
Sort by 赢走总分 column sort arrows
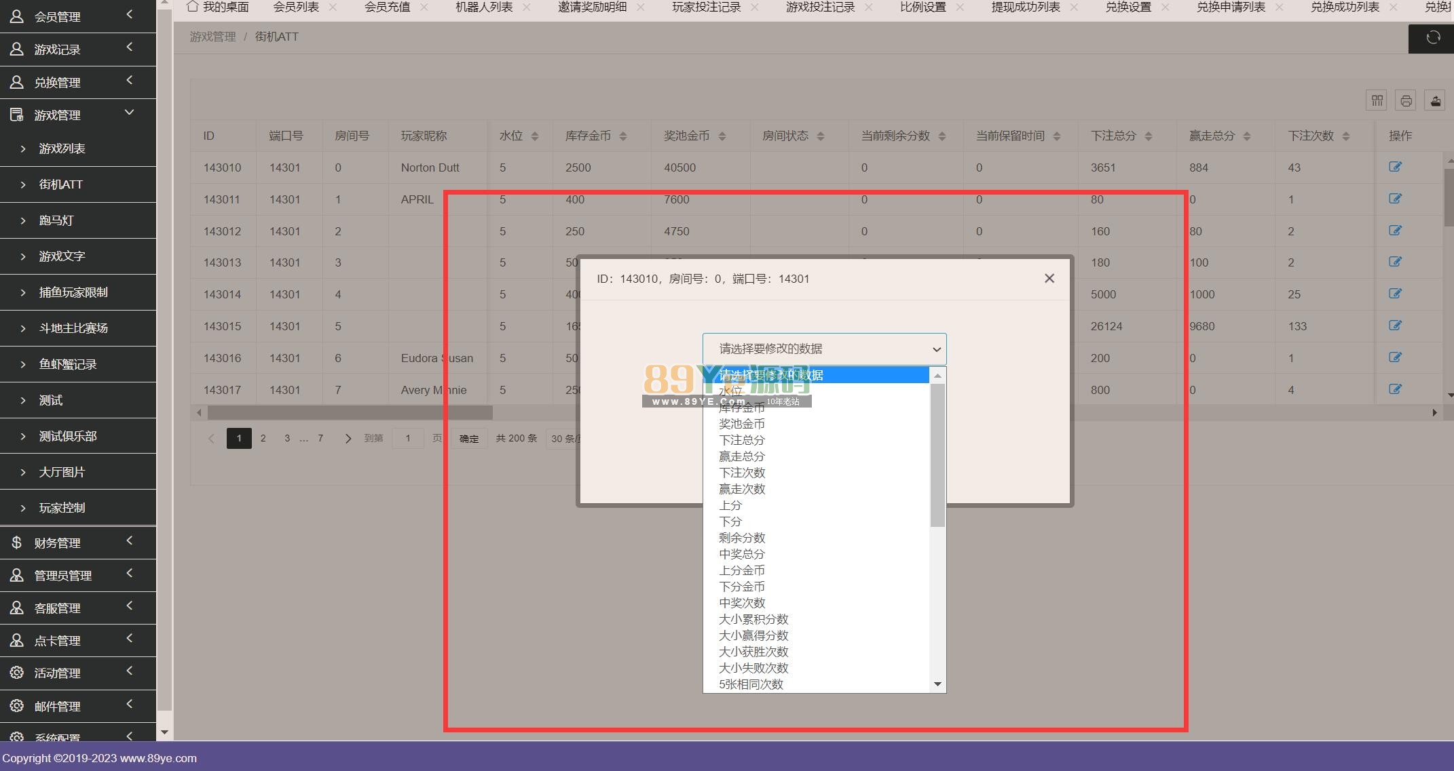click(x=1247, y=136)
